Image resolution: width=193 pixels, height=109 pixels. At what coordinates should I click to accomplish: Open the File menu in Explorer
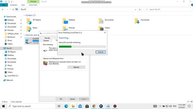click(x=4, y=5)
